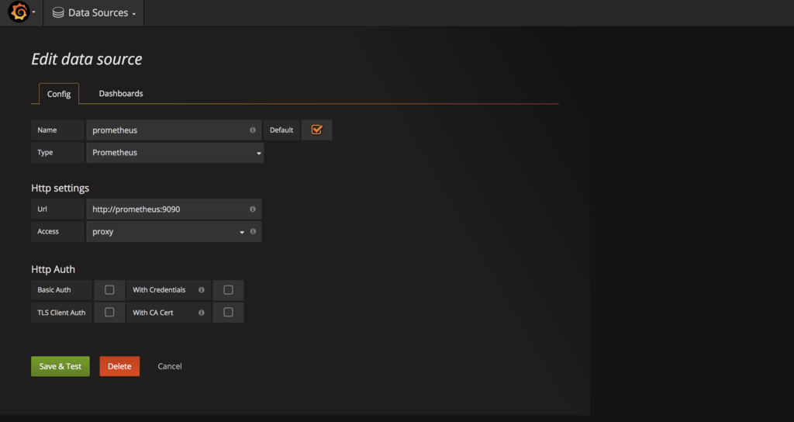Uncheck the Default data source checkbox
The width and height of the screenshot is (794, 422).
tap(317, 130)
